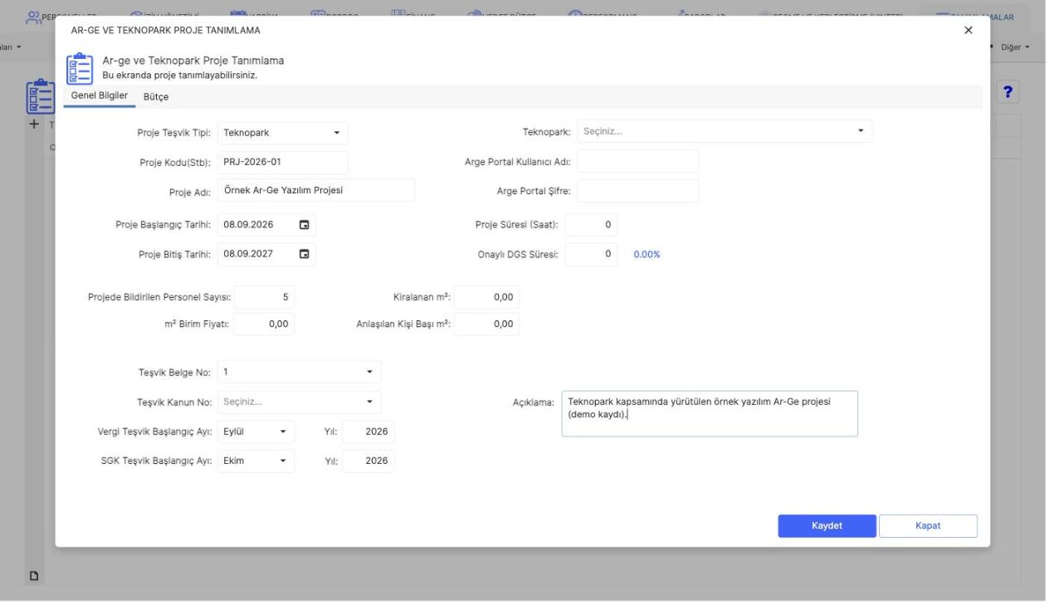Focus the Arge Portal Şifre field
Image resolution: width=1054 pixels, height=610 pixels.
coord(638,191)
